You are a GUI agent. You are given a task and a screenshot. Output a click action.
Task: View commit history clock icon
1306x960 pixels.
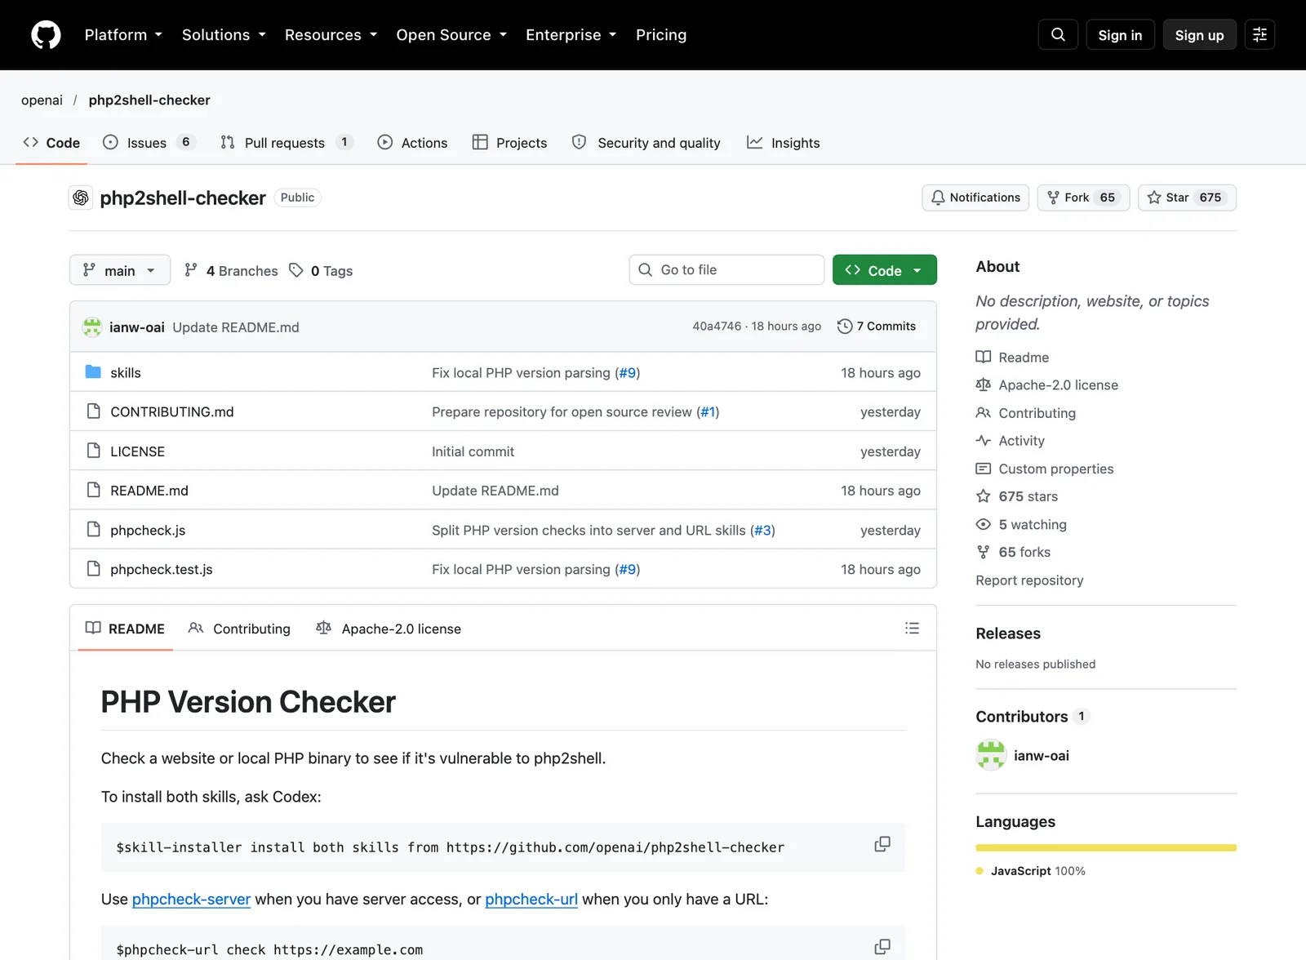845,327
